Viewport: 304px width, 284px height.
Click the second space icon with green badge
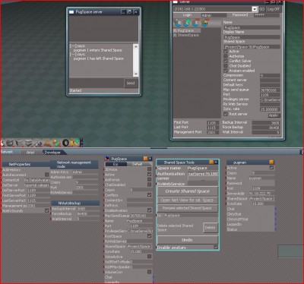pos(186,23)
